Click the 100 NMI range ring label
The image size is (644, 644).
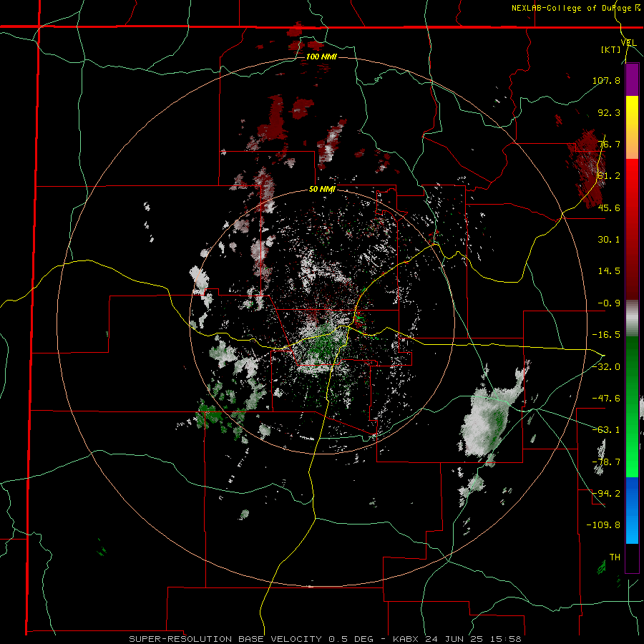pos(321,57)
